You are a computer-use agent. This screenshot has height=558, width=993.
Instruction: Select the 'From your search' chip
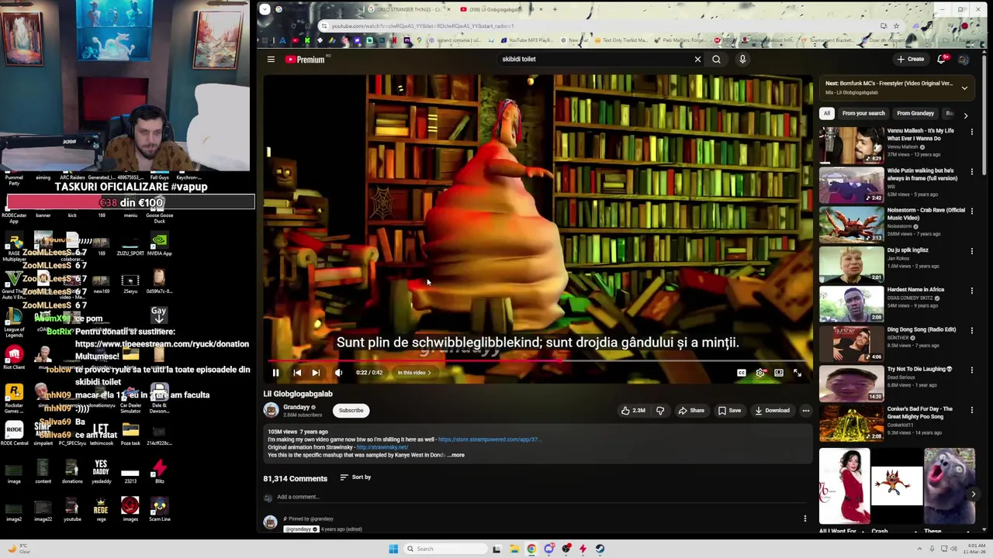click(x=863, y=114)
